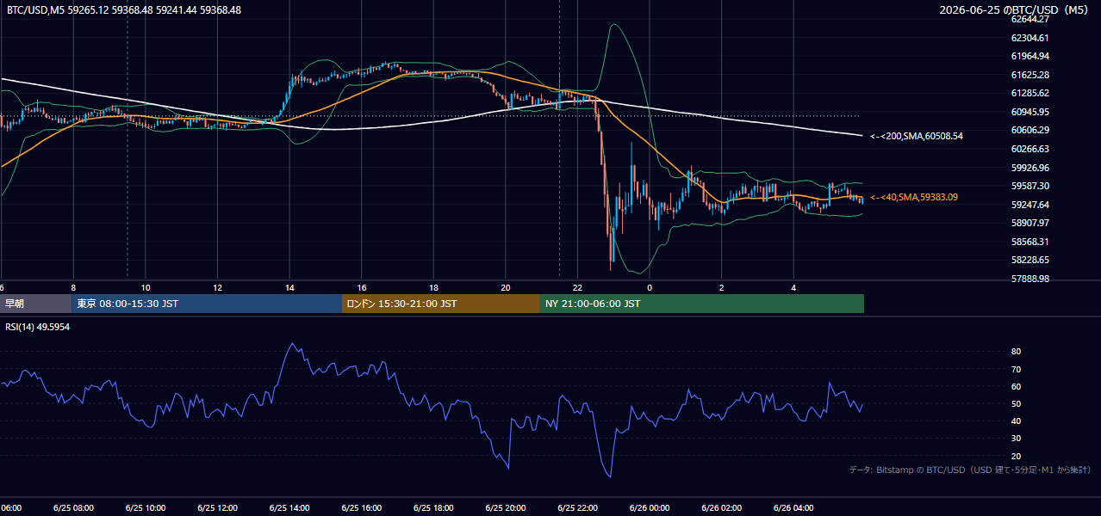The height and width of the screenshot is (516, 1101).
Task: Click the RSI(14) 49.5954 indicator label
Action: click(38, 327)
